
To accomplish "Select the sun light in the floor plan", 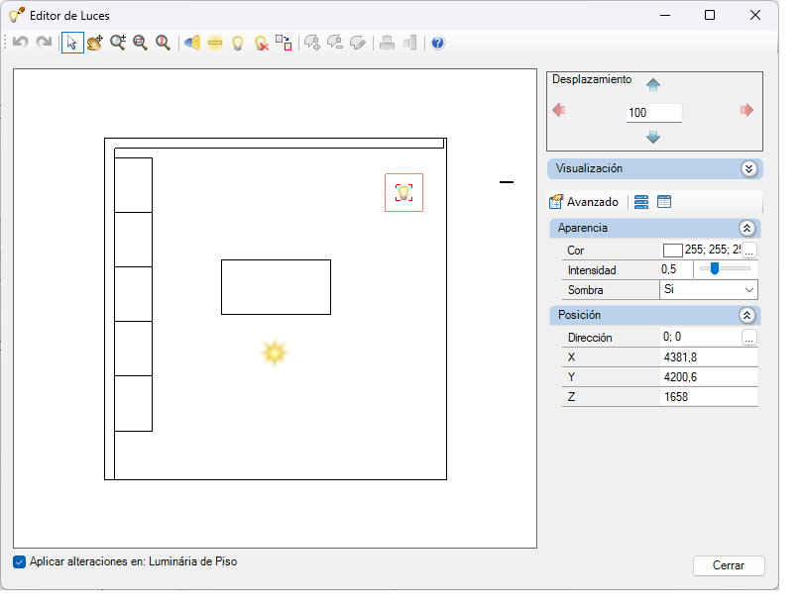I will (x=275, y=353).
